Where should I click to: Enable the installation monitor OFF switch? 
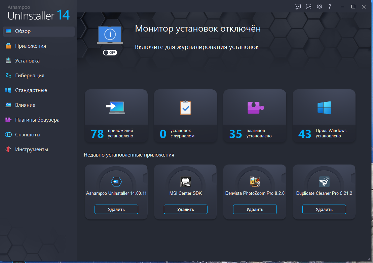click(x=110, y=52)
